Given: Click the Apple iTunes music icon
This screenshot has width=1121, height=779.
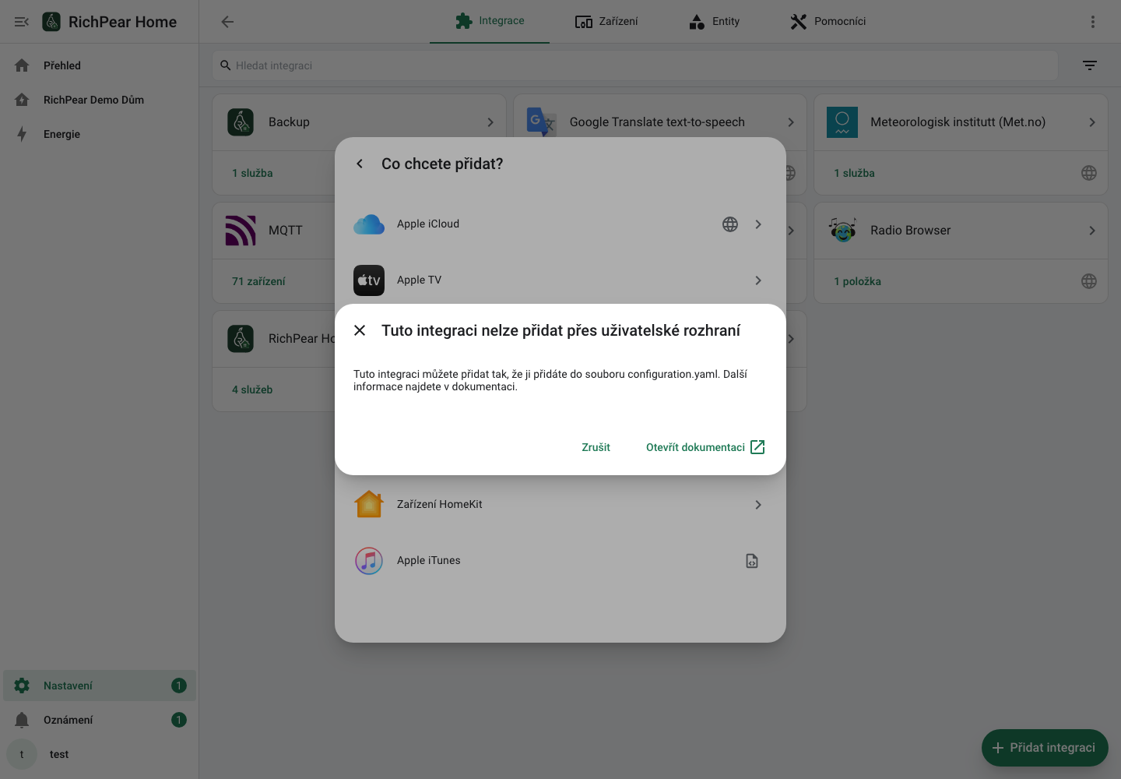Looking at the screenshot, I should (x=369, y=561).
